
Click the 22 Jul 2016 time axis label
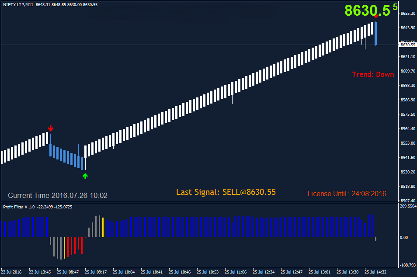11,272
